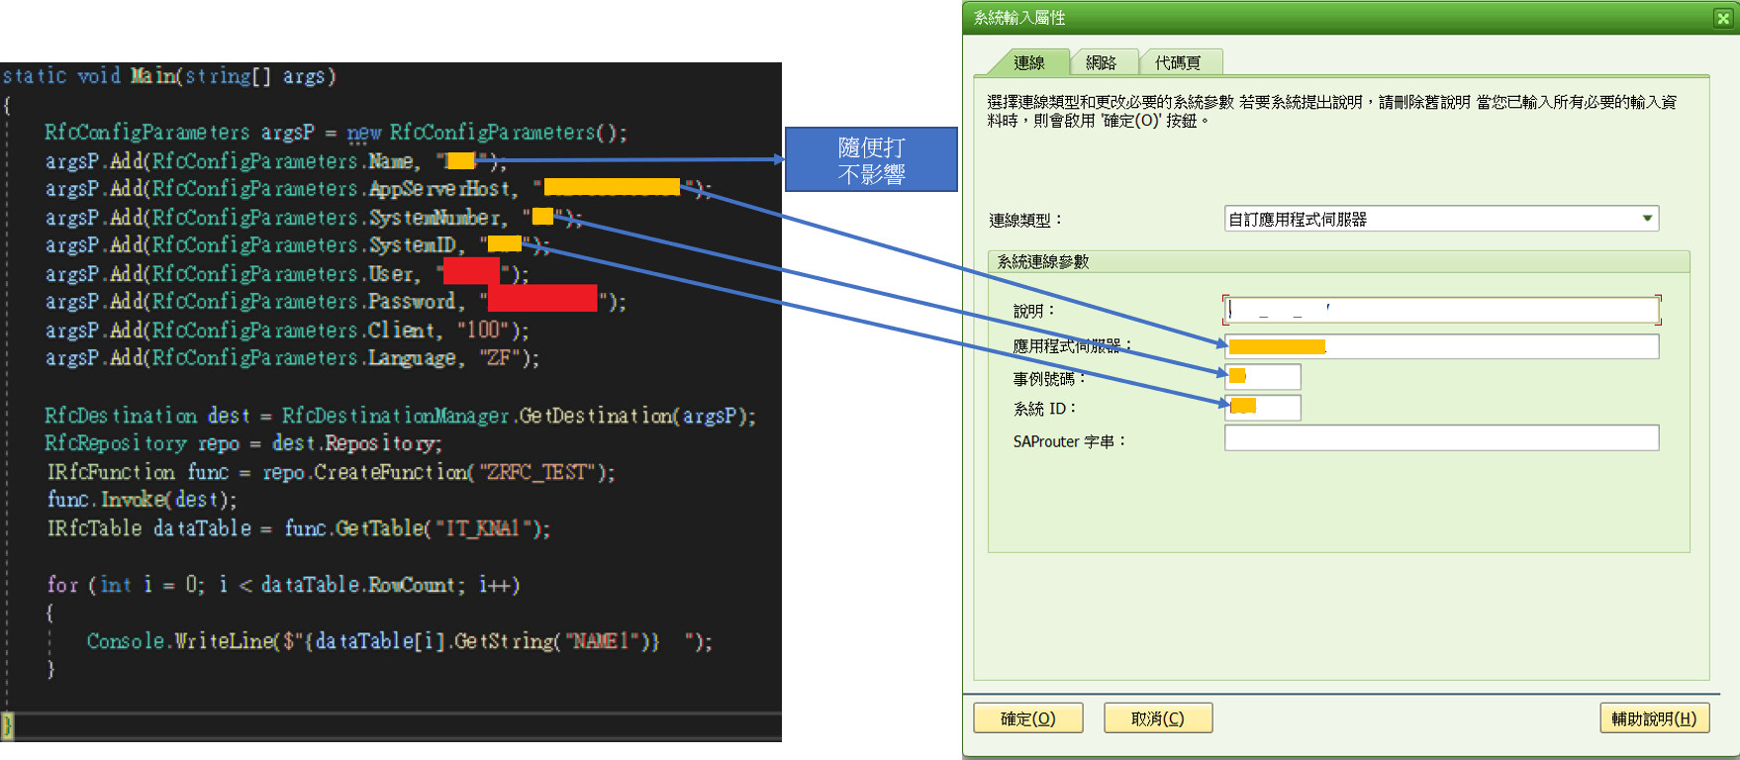Select the 代碼頁 tab
Image resolution: width=1740 pixels, height=760 pixels.
[1178, 62]
